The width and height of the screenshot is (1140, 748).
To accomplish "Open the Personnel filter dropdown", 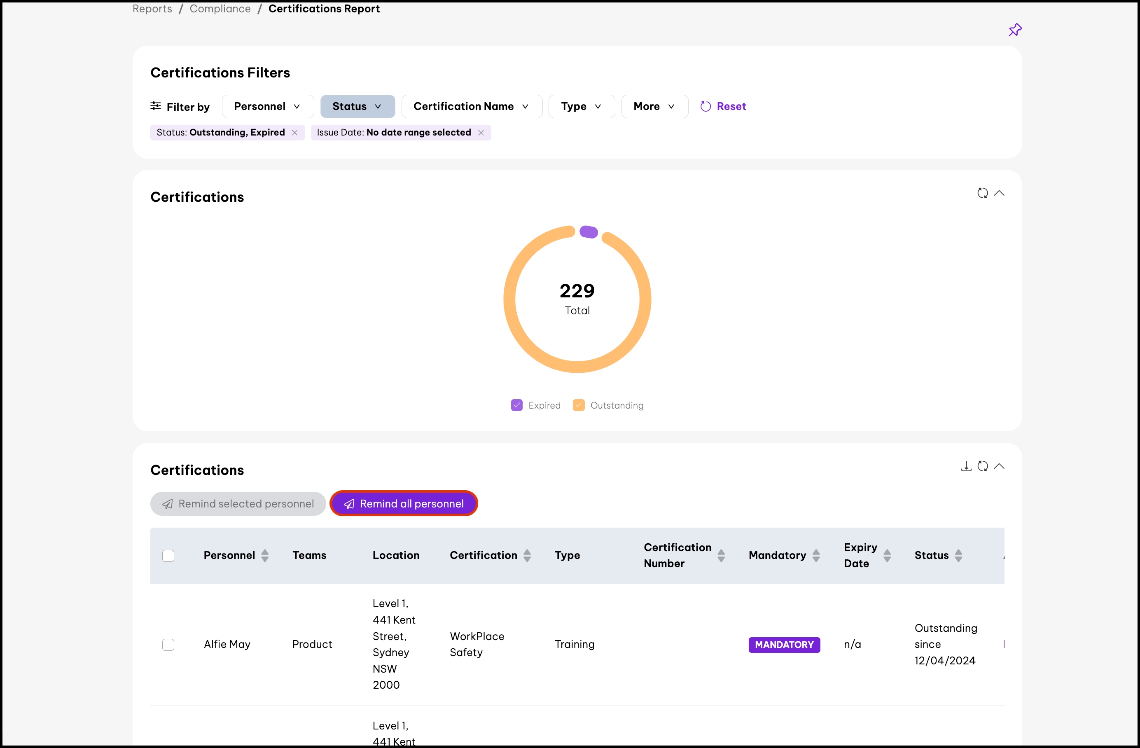I will 267,106.
